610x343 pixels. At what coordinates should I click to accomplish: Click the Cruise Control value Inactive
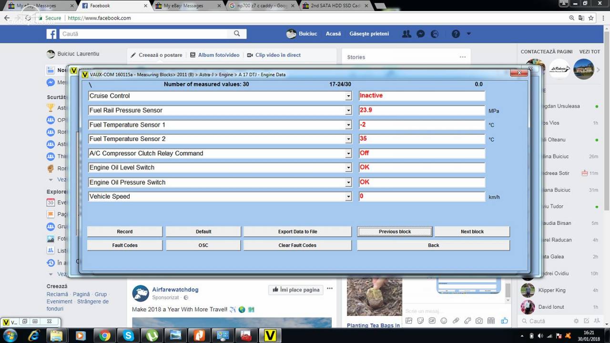coord(422,96)
